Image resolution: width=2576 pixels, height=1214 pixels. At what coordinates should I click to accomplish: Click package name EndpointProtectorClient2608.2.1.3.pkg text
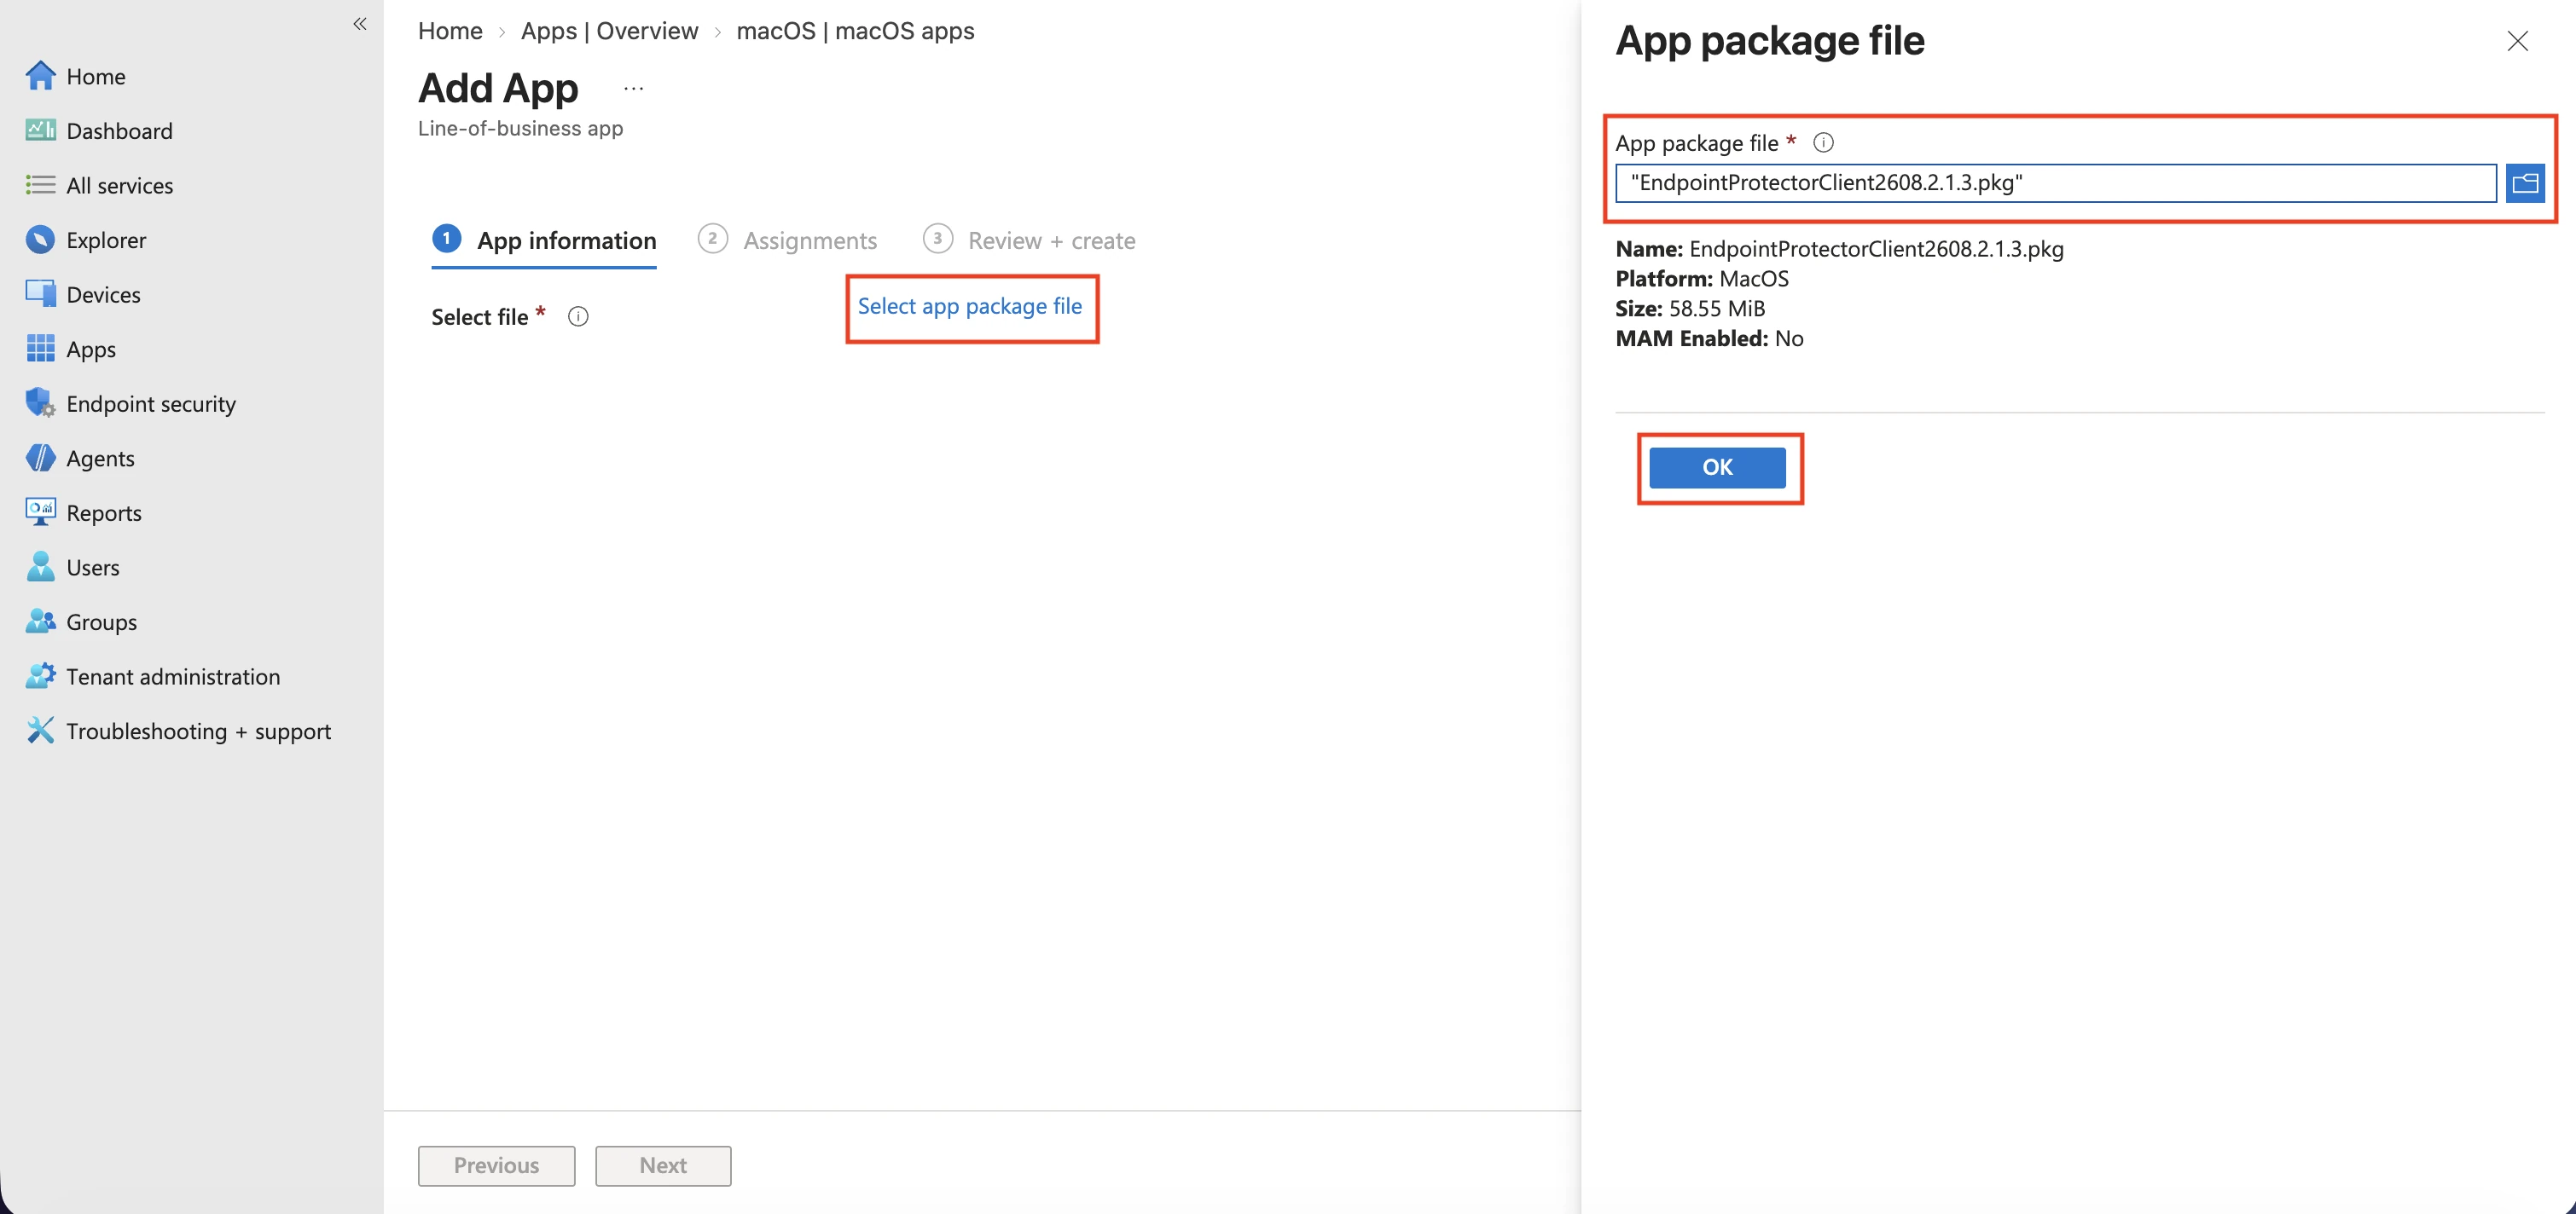pyautogui.click(x=1876, y=249)
